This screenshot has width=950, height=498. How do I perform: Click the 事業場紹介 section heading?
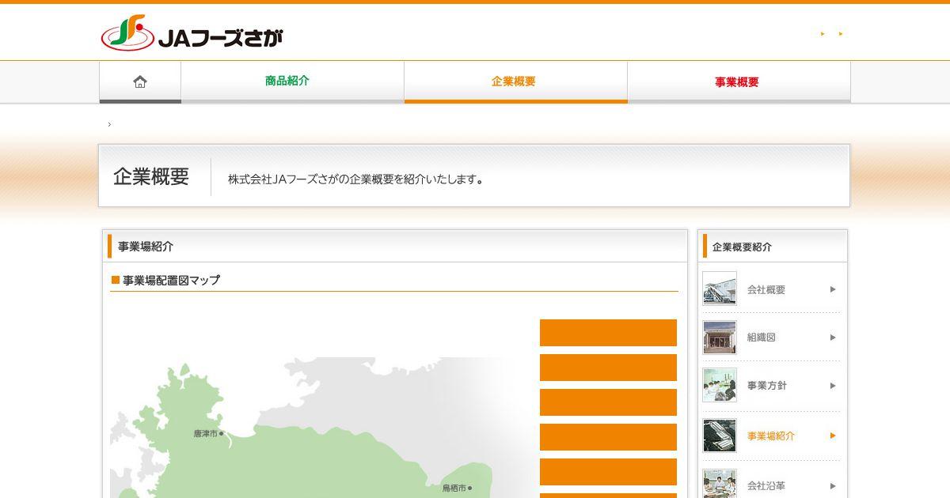click(146, 247)
